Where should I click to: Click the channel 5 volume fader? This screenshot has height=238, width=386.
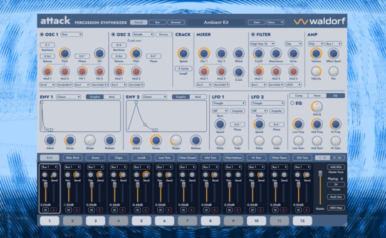point(138,185)
